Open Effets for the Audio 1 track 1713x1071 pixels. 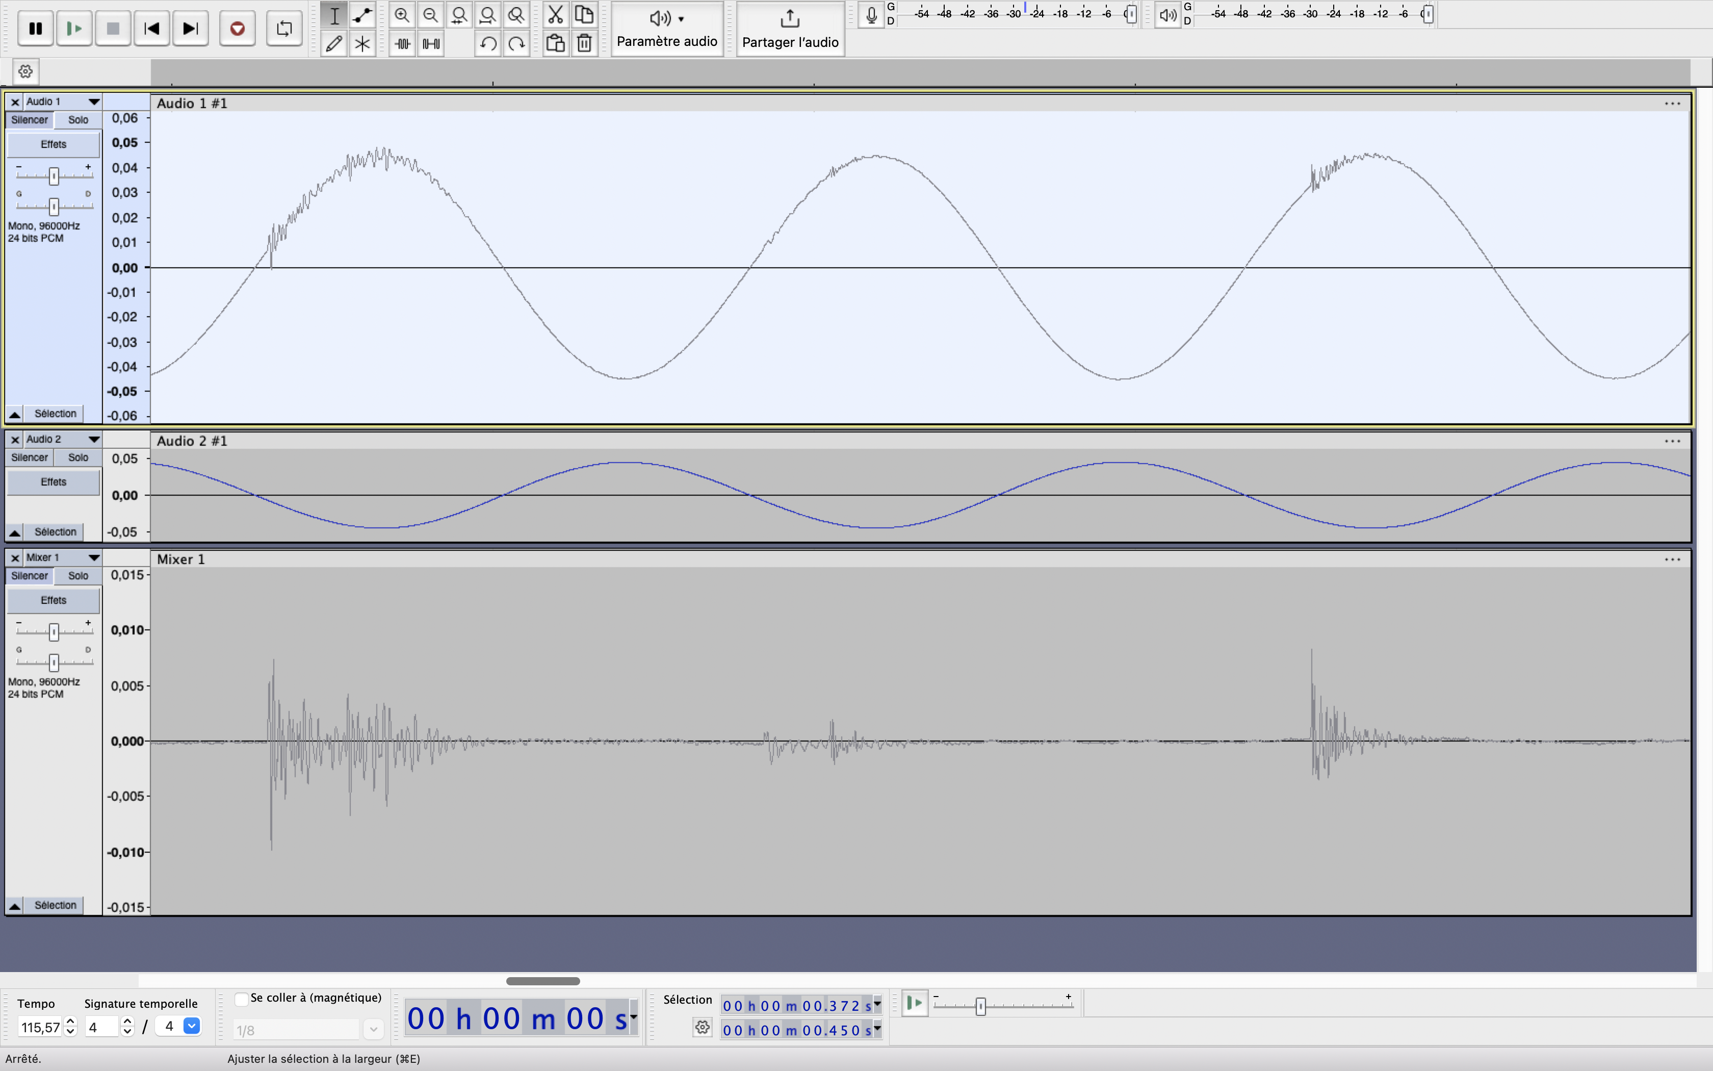(53, 144)
